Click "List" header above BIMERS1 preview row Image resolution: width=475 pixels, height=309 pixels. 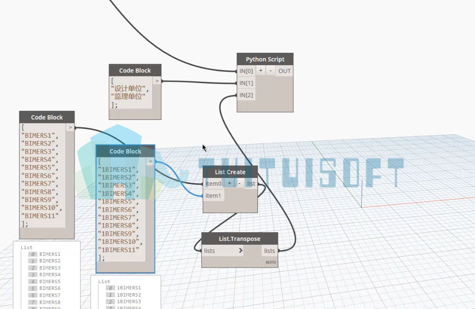(x=26, y=248)
